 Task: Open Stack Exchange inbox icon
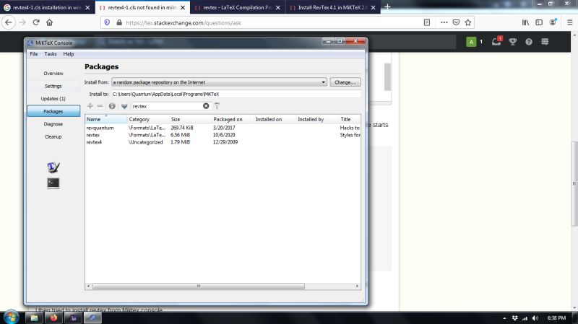(x=496, y=42)
